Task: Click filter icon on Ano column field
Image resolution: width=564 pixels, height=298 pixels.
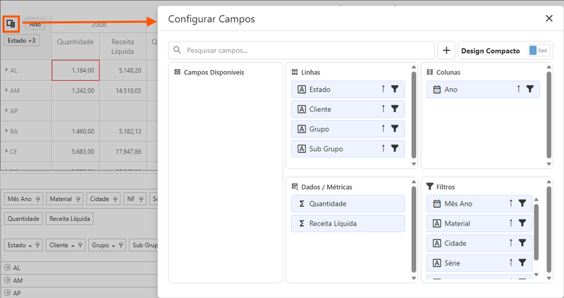Action: [x=530, y=89]
